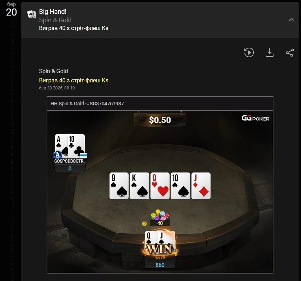Click player GOSPODBOGTR's name plate
The width and height of the screenshot is (301, 281).
[x=70, y=161]
